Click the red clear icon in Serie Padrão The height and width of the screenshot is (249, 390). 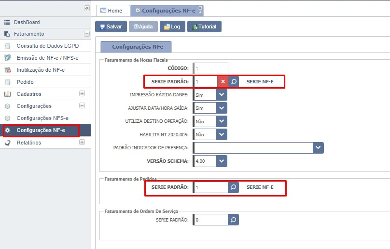pos(223,82)
